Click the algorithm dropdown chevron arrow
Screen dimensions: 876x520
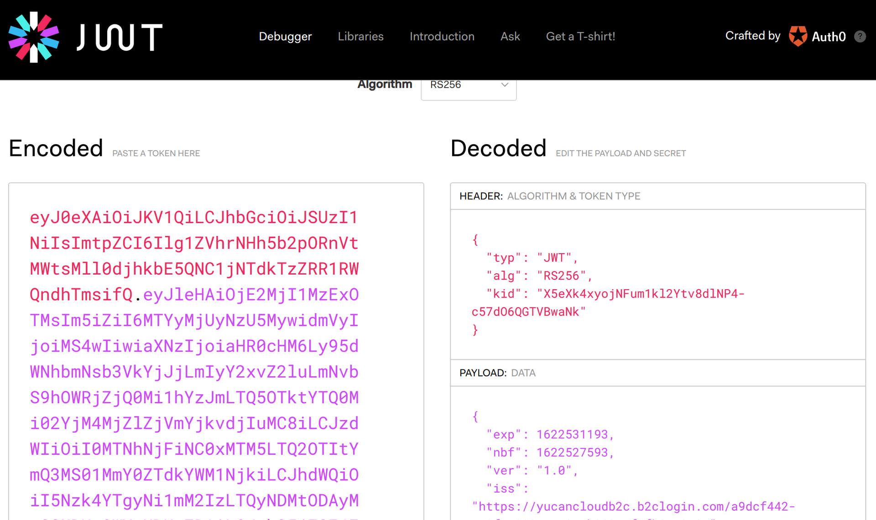click(x=505, y=85)
